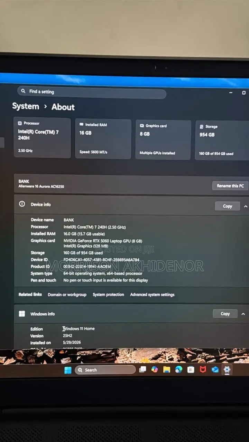Open the Processor card
Screen dimensions: 249x442
coord(42,137)
